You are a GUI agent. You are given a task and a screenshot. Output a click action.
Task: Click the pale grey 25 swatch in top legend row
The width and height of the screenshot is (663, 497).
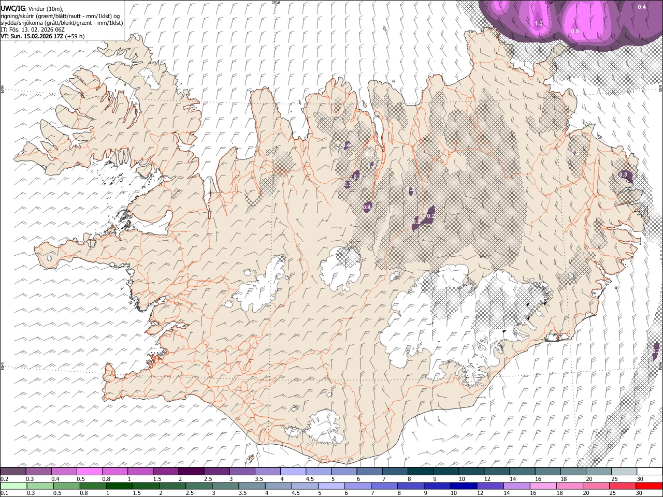pyautogui.click(x=624, y=472)
